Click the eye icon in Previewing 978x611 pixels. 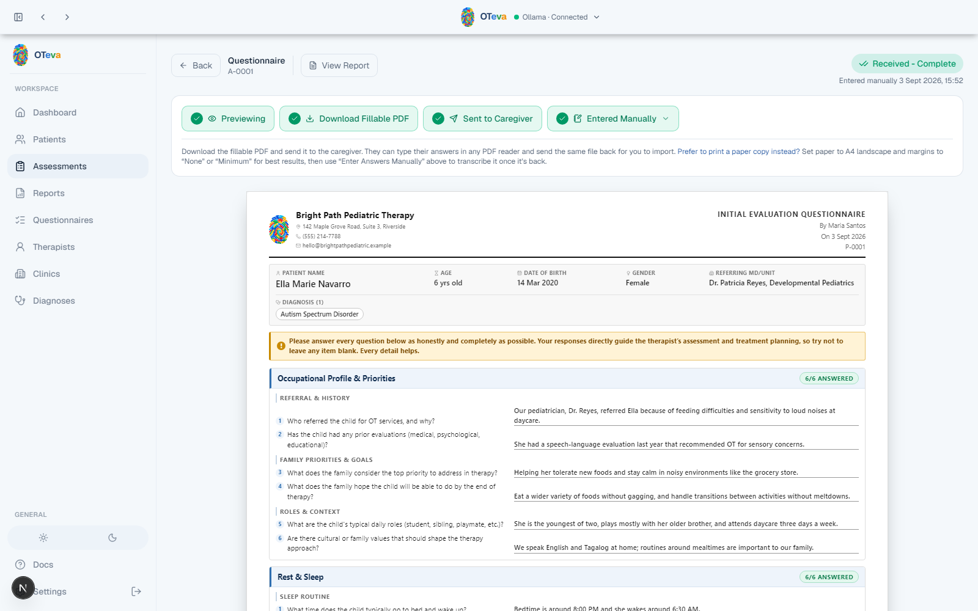[212, 119]
